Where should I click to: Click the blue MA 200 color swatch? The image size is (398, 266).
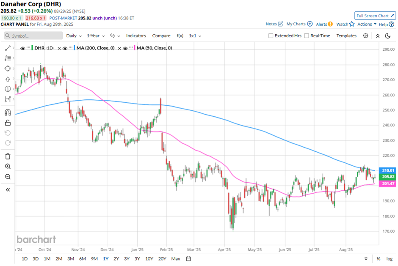[x=74, y=48]
